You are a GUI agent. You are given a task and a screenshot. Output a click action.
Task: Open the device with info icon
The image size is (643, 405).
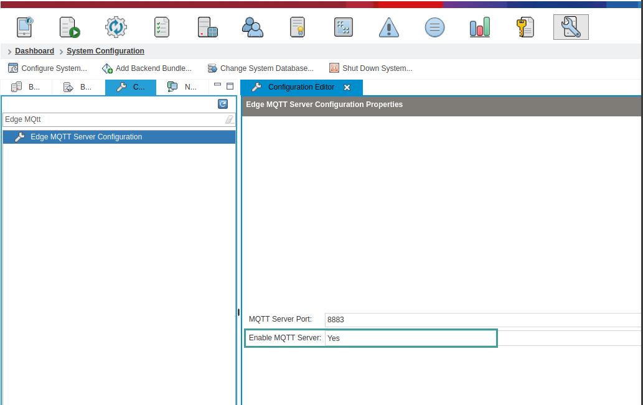tap(25, 27)
